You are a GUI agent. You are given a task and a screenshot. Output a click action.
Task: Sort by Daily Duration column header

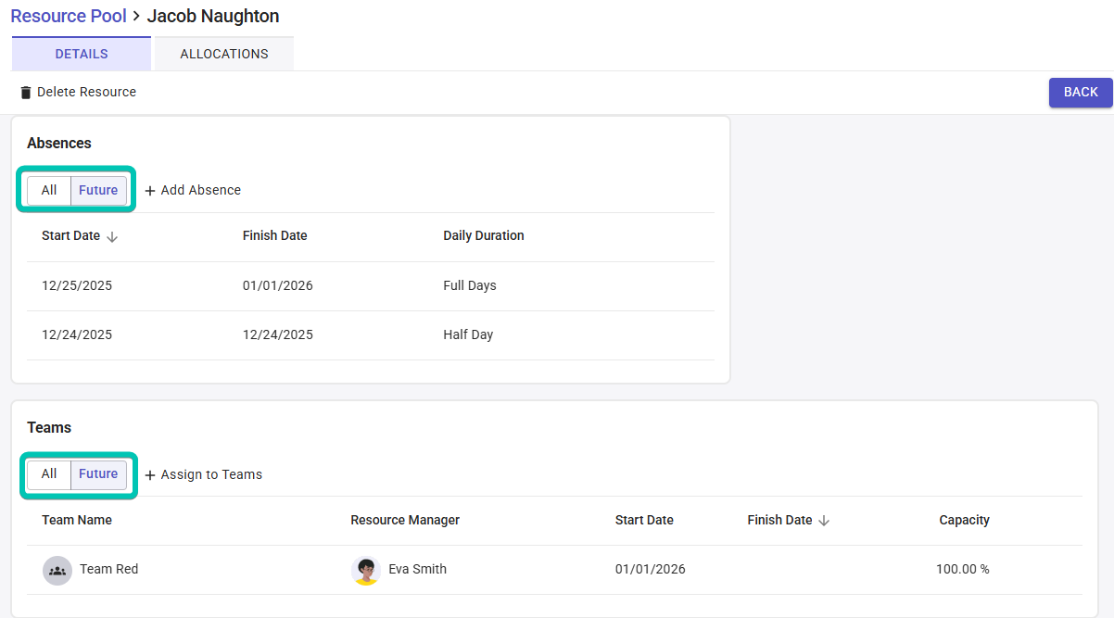484,235
